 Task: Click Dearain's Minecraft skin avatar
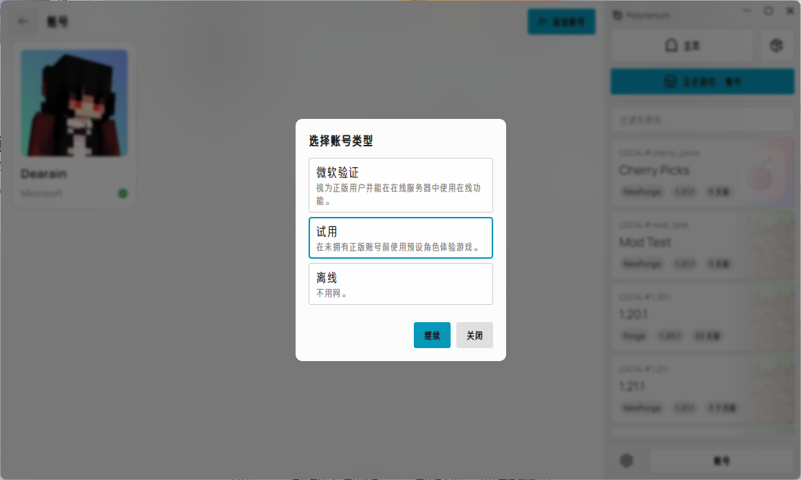coord(74,103)
